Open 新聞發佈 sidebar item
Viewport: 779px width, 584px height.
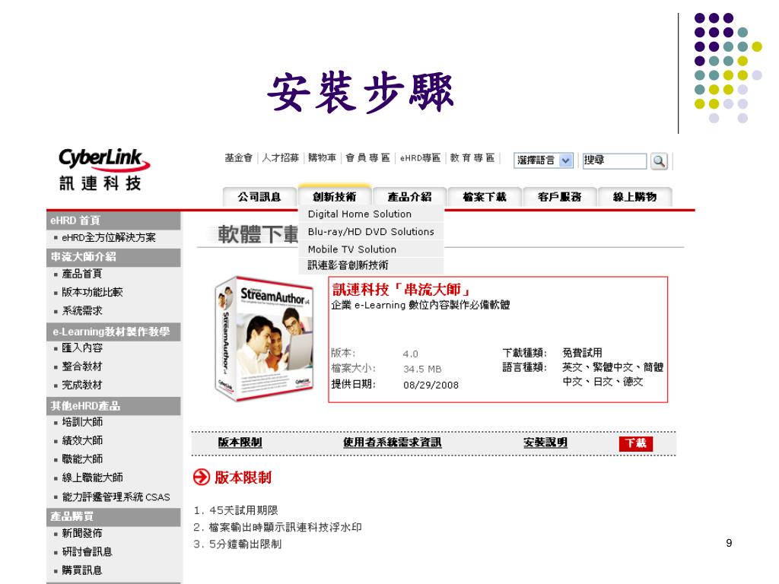[82, 533]
